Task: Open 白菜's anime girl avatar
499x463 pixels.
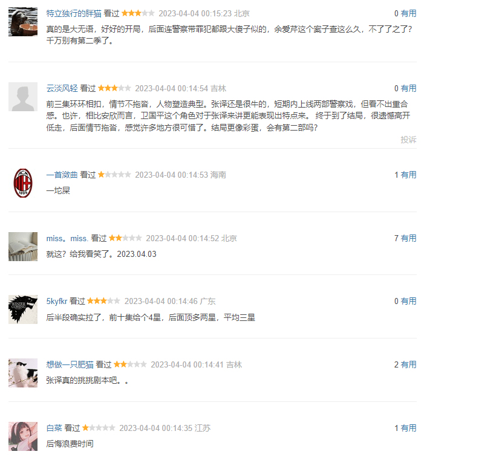Action: pos(23,436)
